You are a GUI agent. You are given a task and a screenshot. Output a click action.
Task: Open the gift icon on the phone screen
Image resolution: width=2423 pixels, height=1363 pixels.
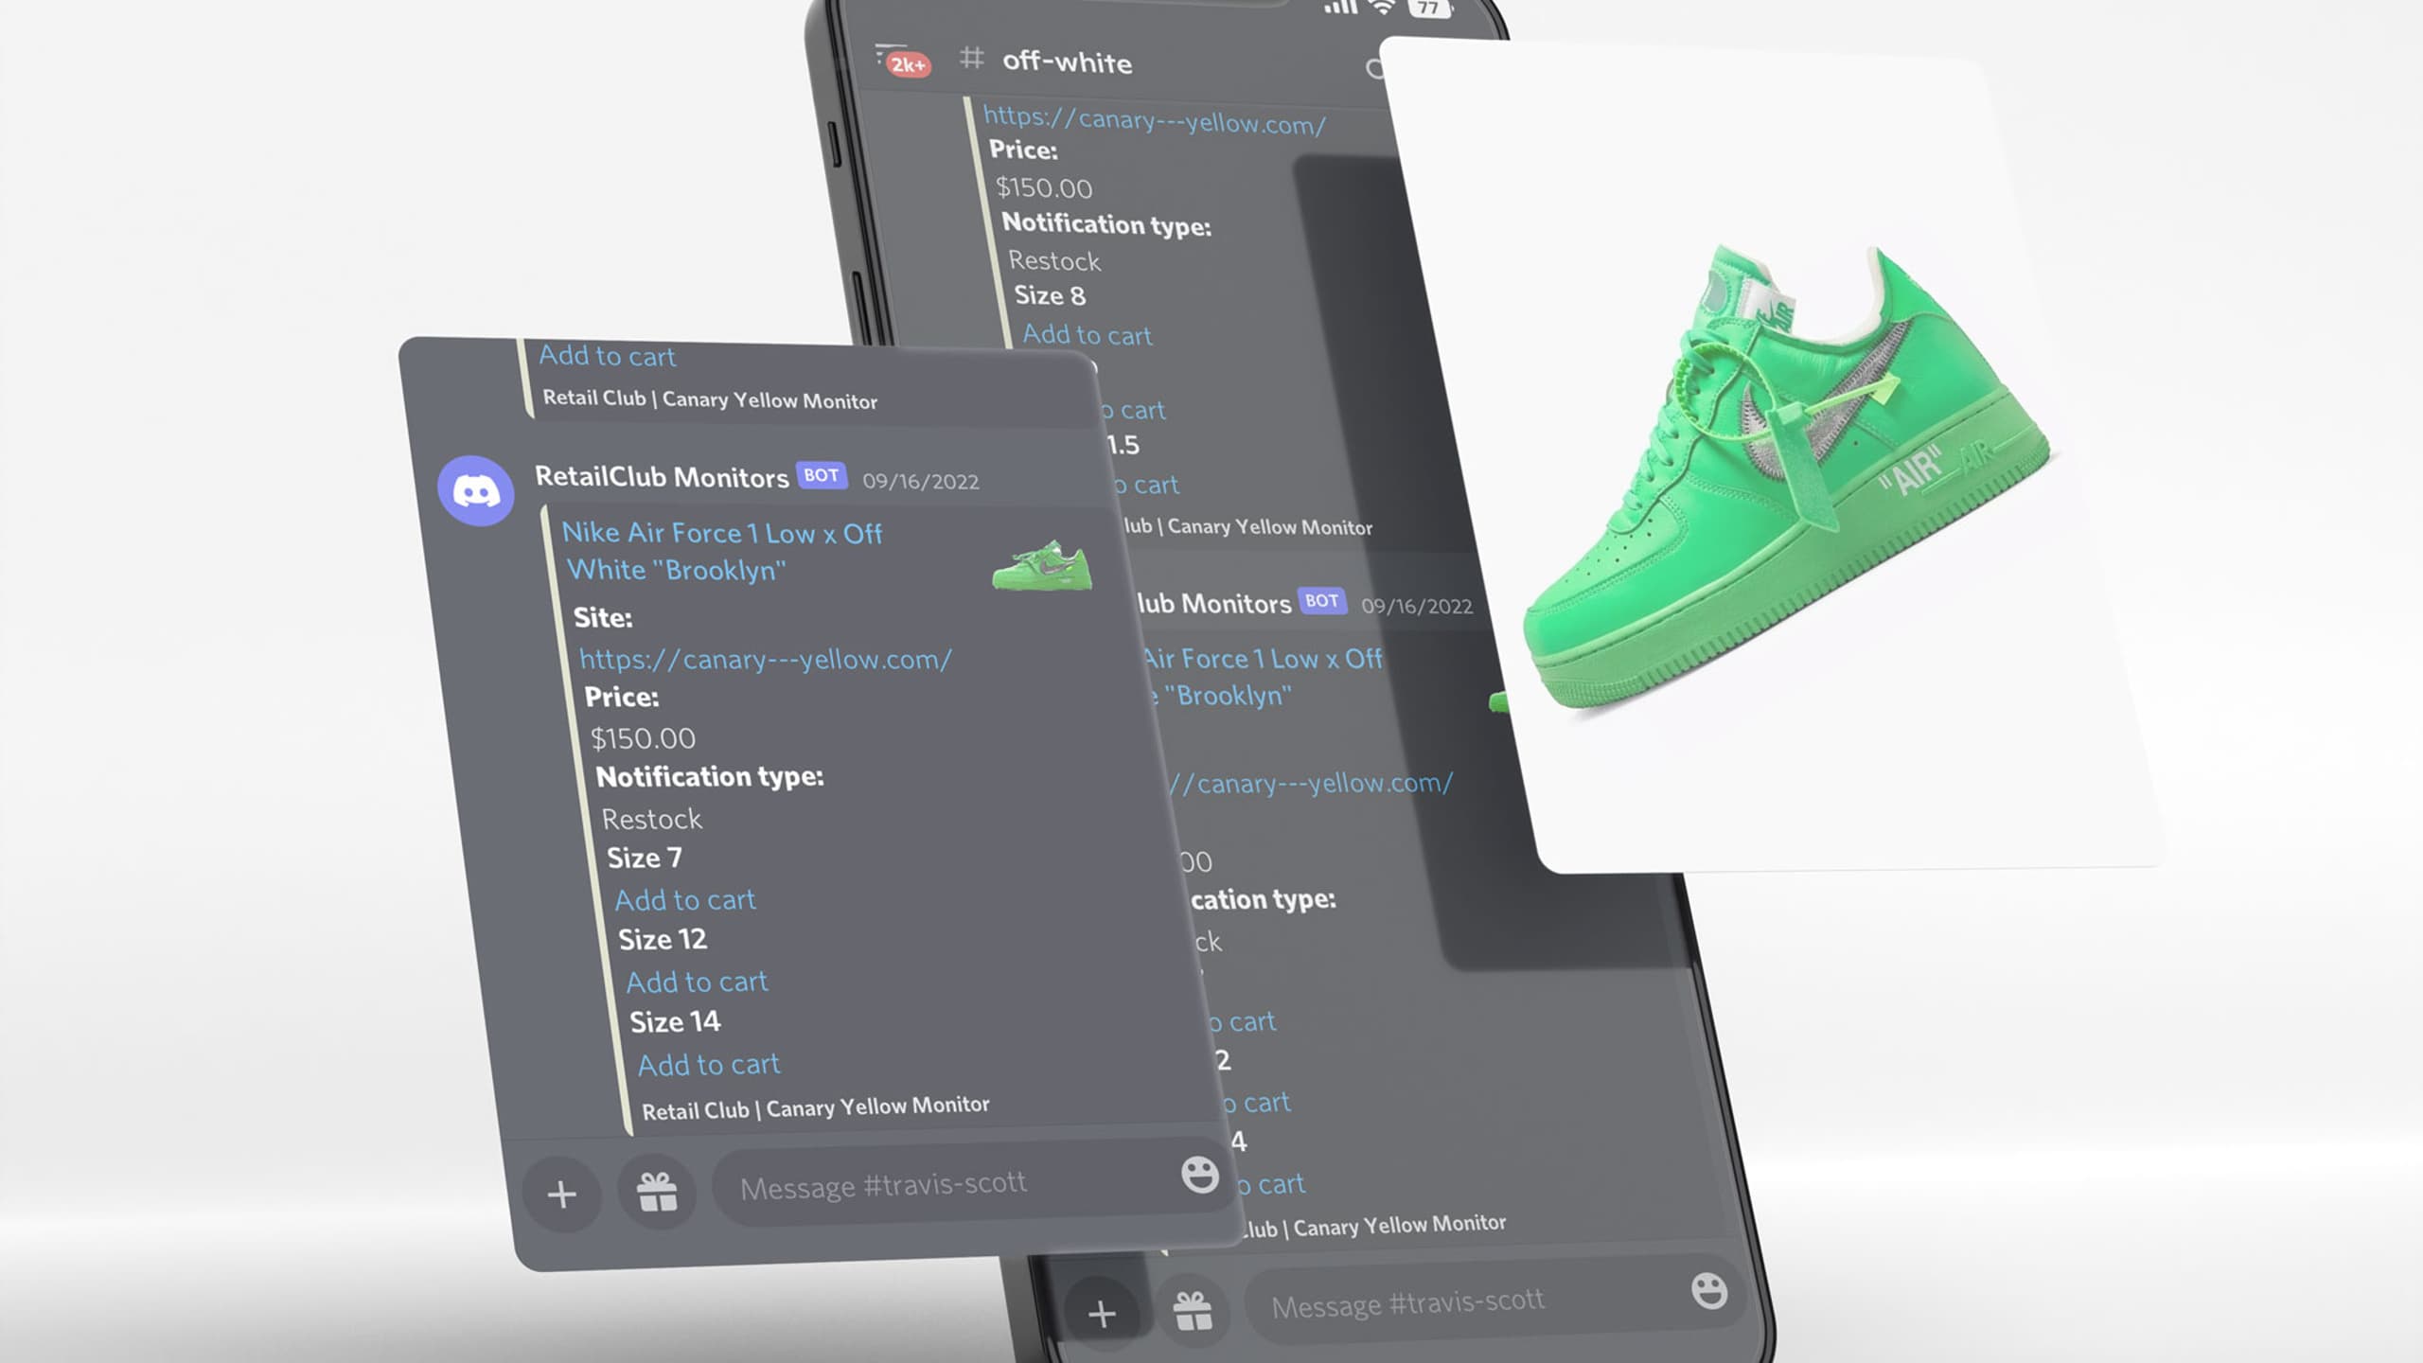click(x=1193, y=1312)
